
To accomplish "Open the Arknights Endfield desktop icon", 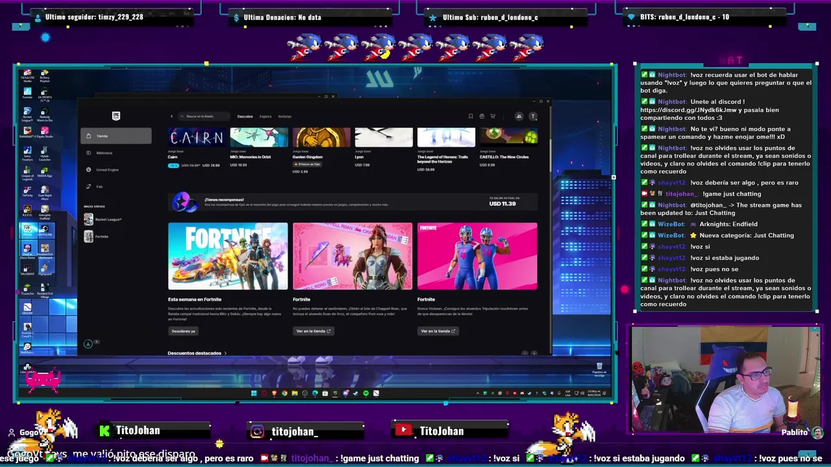I will coord(45,212).
